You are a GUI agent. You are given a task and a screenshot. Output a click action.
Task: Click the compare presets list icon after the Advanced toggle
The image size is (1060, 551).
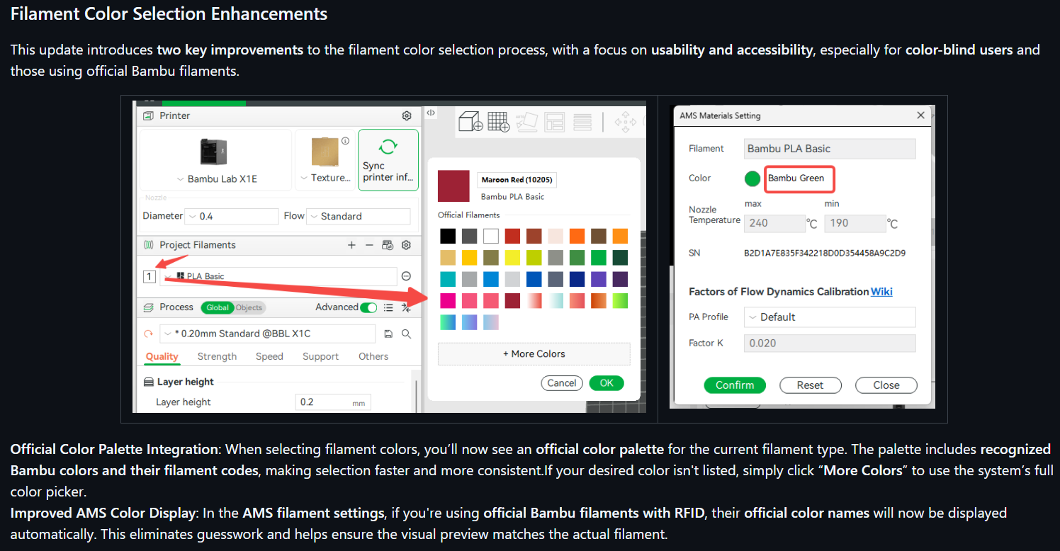(388, 307)
